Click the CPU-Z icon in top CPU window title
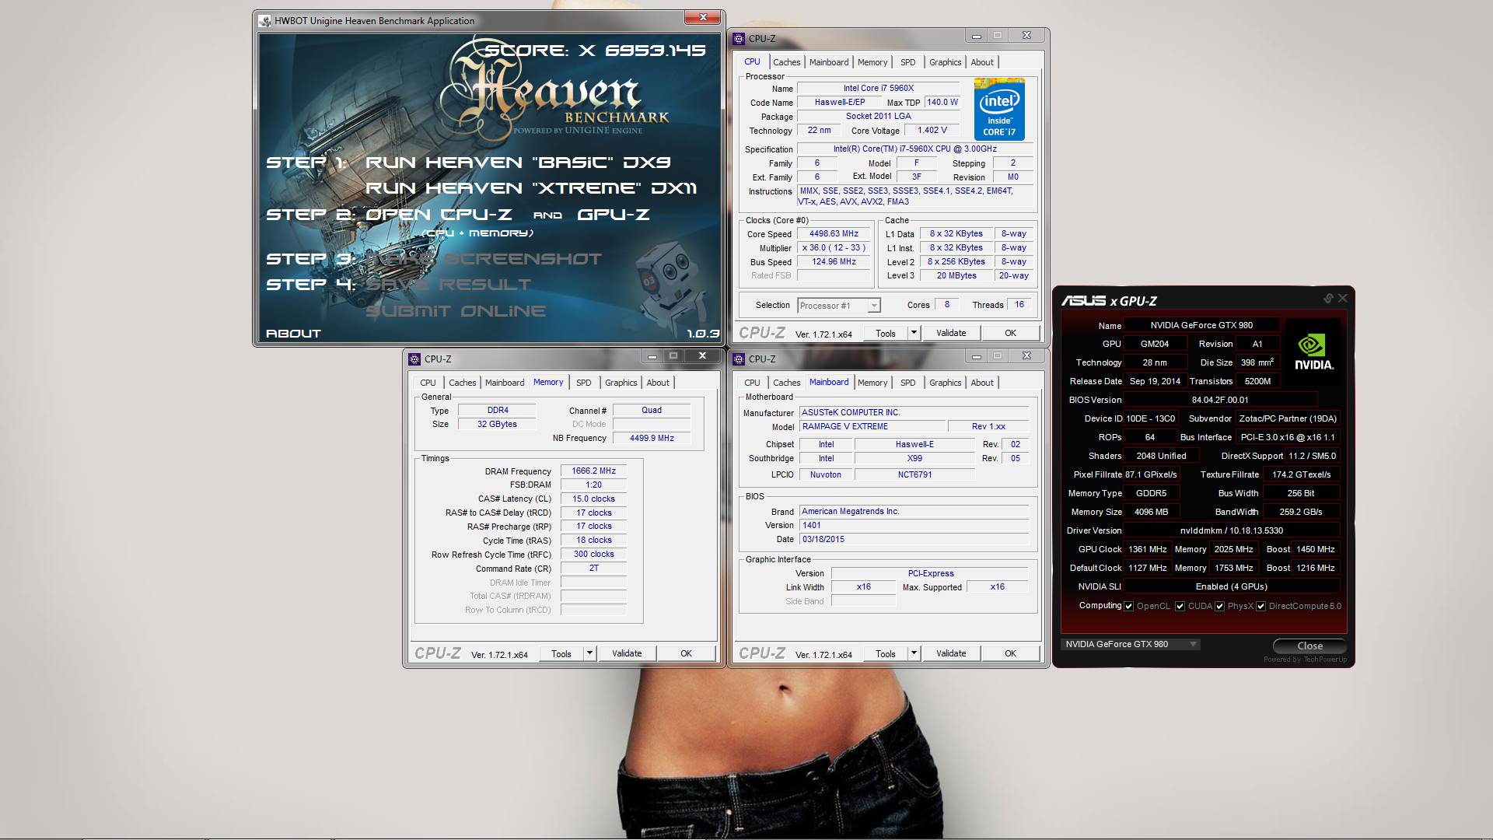The image size is (1493, 840). (x=739, y=38)
